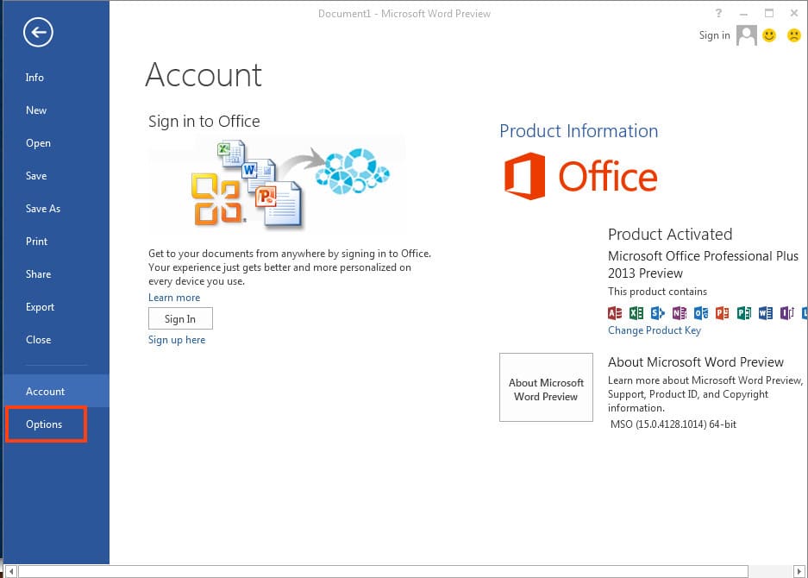808x578 pixels.
Task: Click the Outlook app icon
Action: click(x=701, y=313)
